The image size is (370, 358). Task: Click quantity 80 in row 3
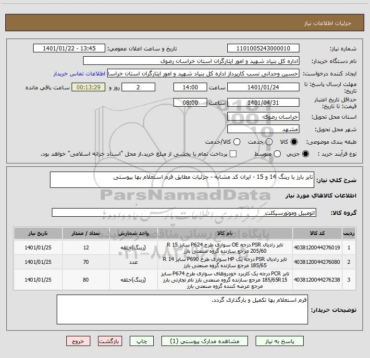point(86,280)
